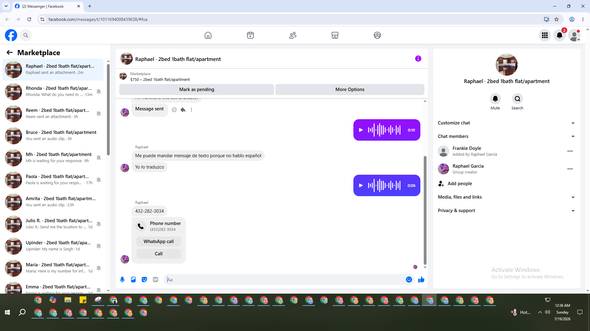590x331 pixels.
Task: Open options for member Raphael Garcia
Action: tap(570, 169)
